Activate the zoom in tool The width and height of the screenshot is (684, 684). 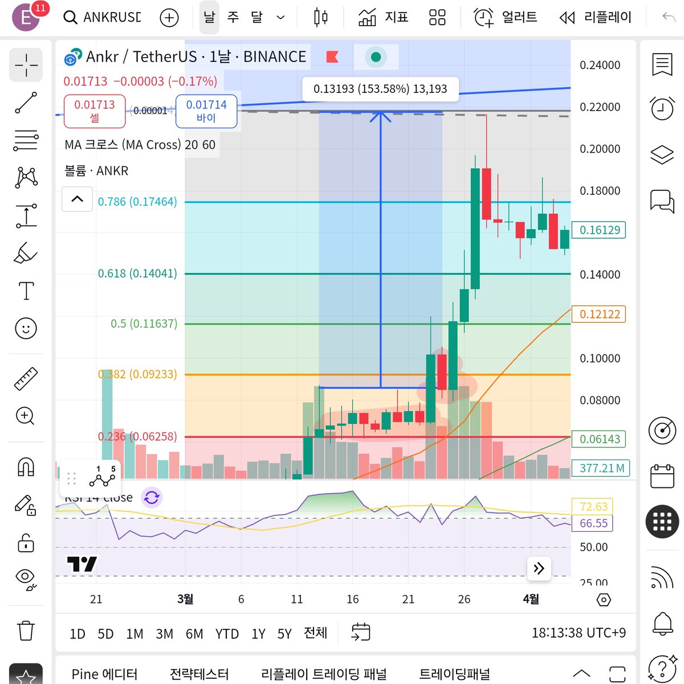pos(26,416)
